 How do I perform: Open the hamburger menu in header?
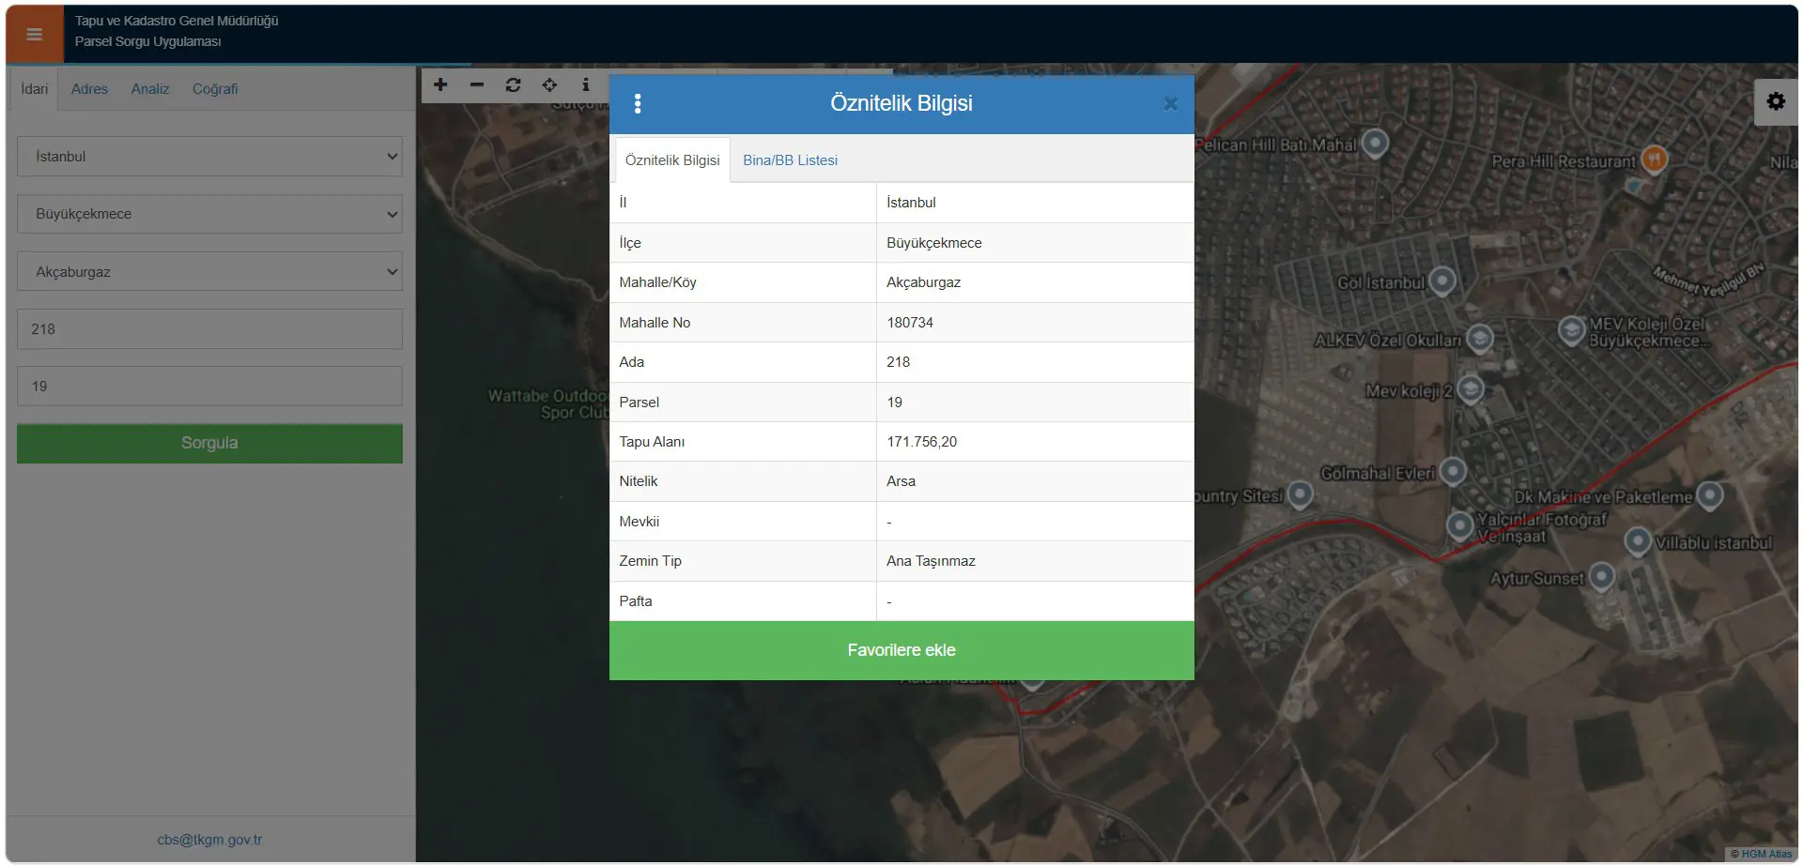35,35
